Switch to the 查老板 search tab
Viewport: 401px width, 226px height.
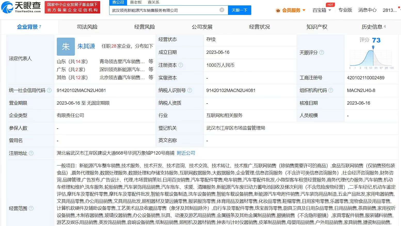(x=136, y=2)
